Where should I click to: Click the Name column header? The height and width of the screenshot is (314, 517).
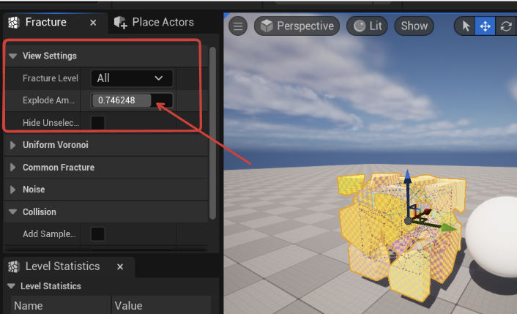[61, 305]
